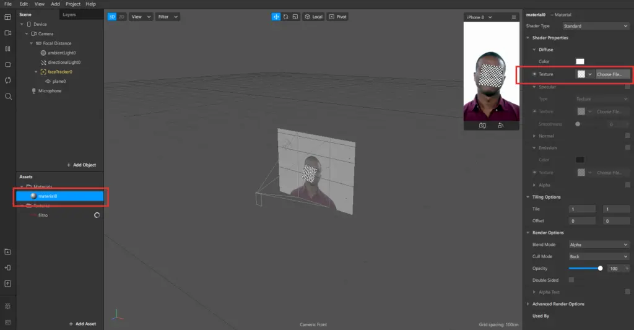Open search via the magnifier icon
The image size is (634, 330).
[x=7, y=97]
